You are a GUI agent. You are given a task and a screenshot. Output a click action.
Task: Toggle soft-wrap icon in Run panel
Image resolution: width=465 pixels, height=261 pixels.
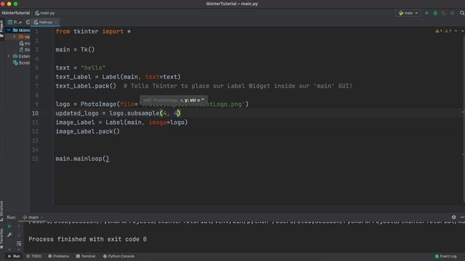point(19,244)
